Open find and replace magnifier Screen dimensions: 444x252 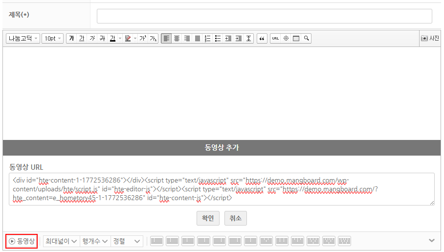[x=307, y=38]
